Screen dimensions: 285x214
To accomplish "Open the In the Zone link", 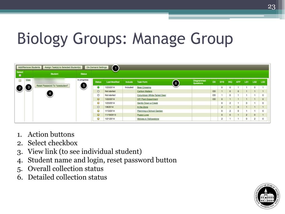I will 142,107.
